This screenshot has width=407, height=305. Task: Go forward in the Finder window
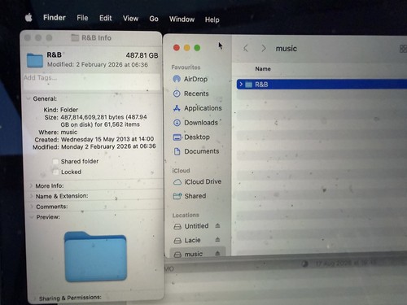[264, 49]
